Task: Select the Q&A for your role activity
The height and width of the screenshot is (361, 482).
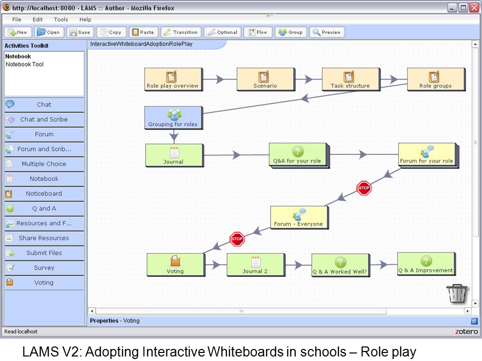Action: click(x=299, y=155)
